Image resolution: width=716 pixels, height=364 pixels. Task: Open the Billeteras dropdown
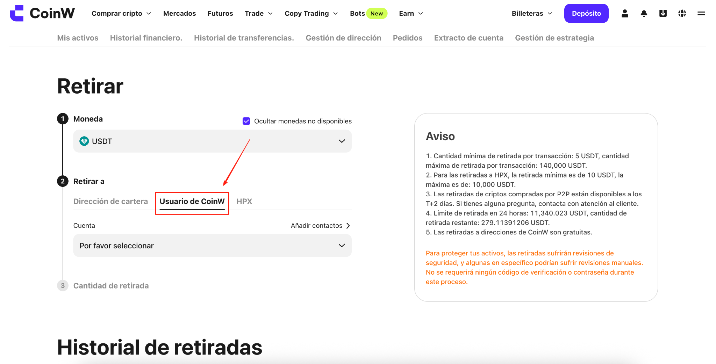coord(532,13)
